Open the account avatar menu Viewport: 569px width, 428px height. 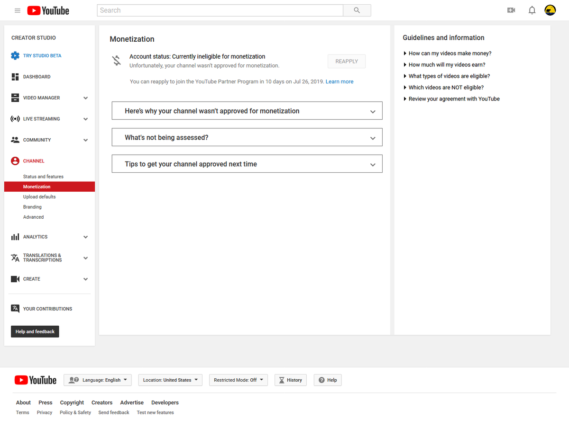[550, 10]
